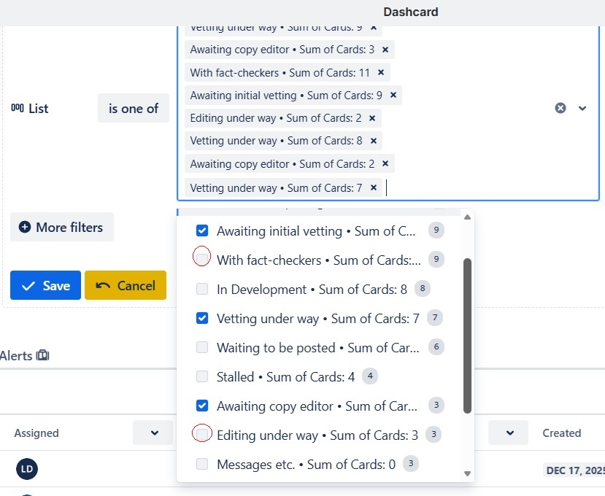Collapse the List values dropdown chevron

(x=582, y=109)
